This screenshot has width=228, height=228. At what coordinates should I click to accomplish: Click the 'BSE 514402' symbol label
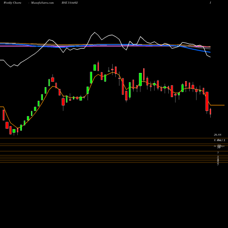(70, 3)
